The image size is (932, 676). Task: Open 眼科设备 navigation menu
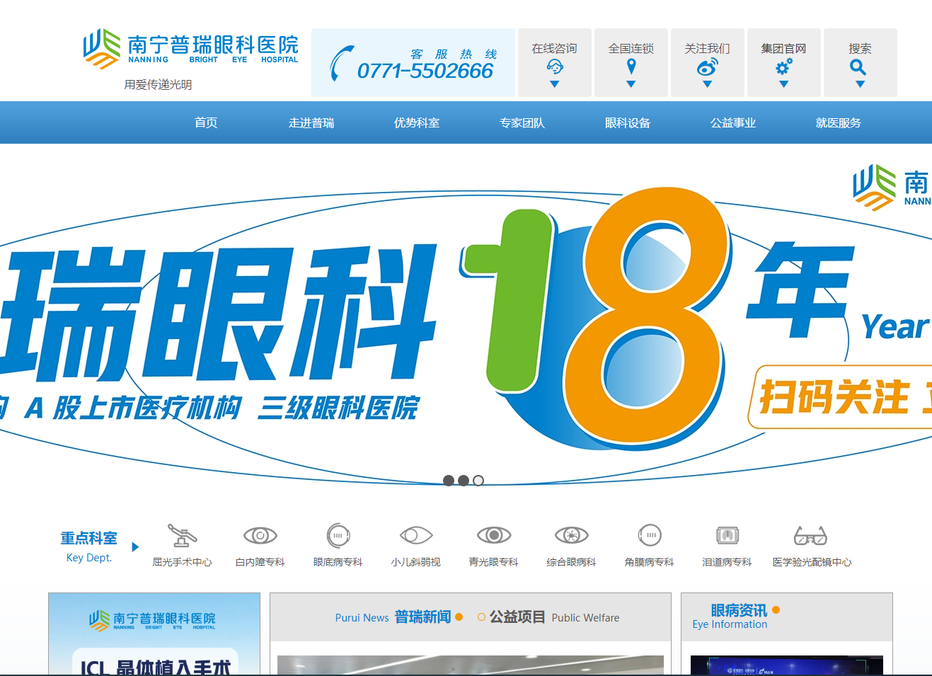[x=628, y=122]
